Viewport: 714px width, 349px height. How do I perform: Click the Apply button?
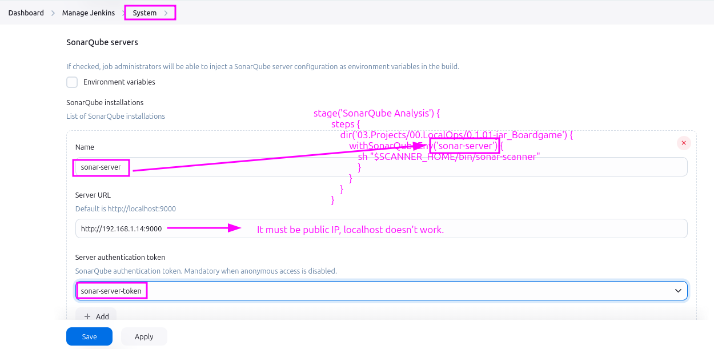[x=144, y=336]
